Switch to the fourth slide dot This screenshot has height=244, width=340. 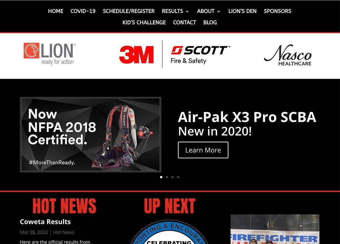(178, 177)
